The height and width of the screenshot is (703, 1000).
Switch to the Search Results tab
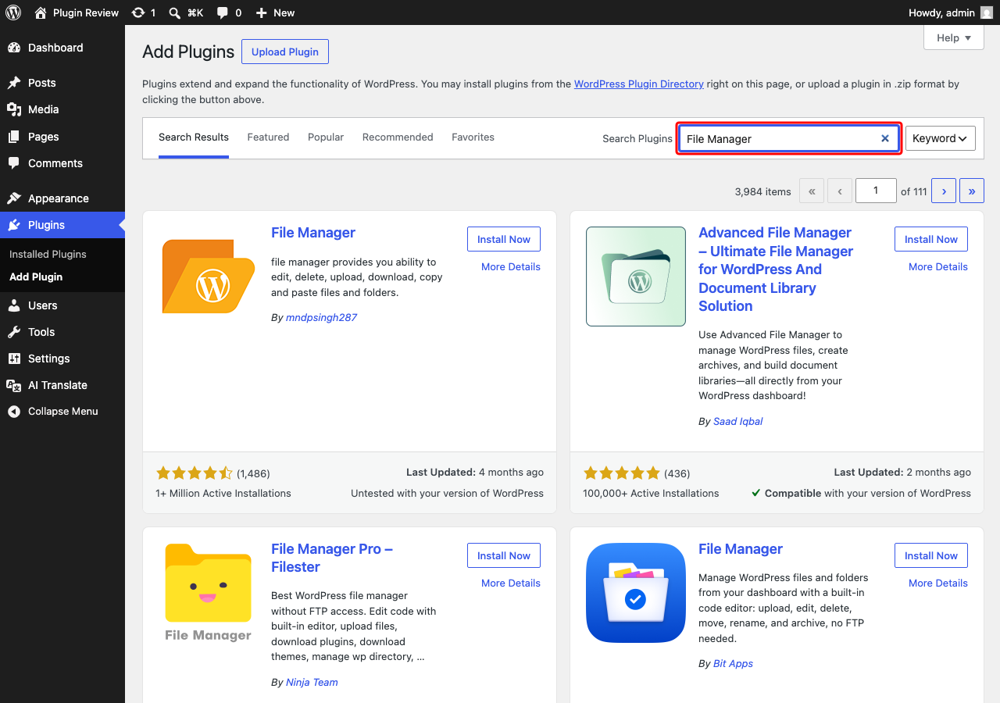pyautogui.click(x=194, y=137)
